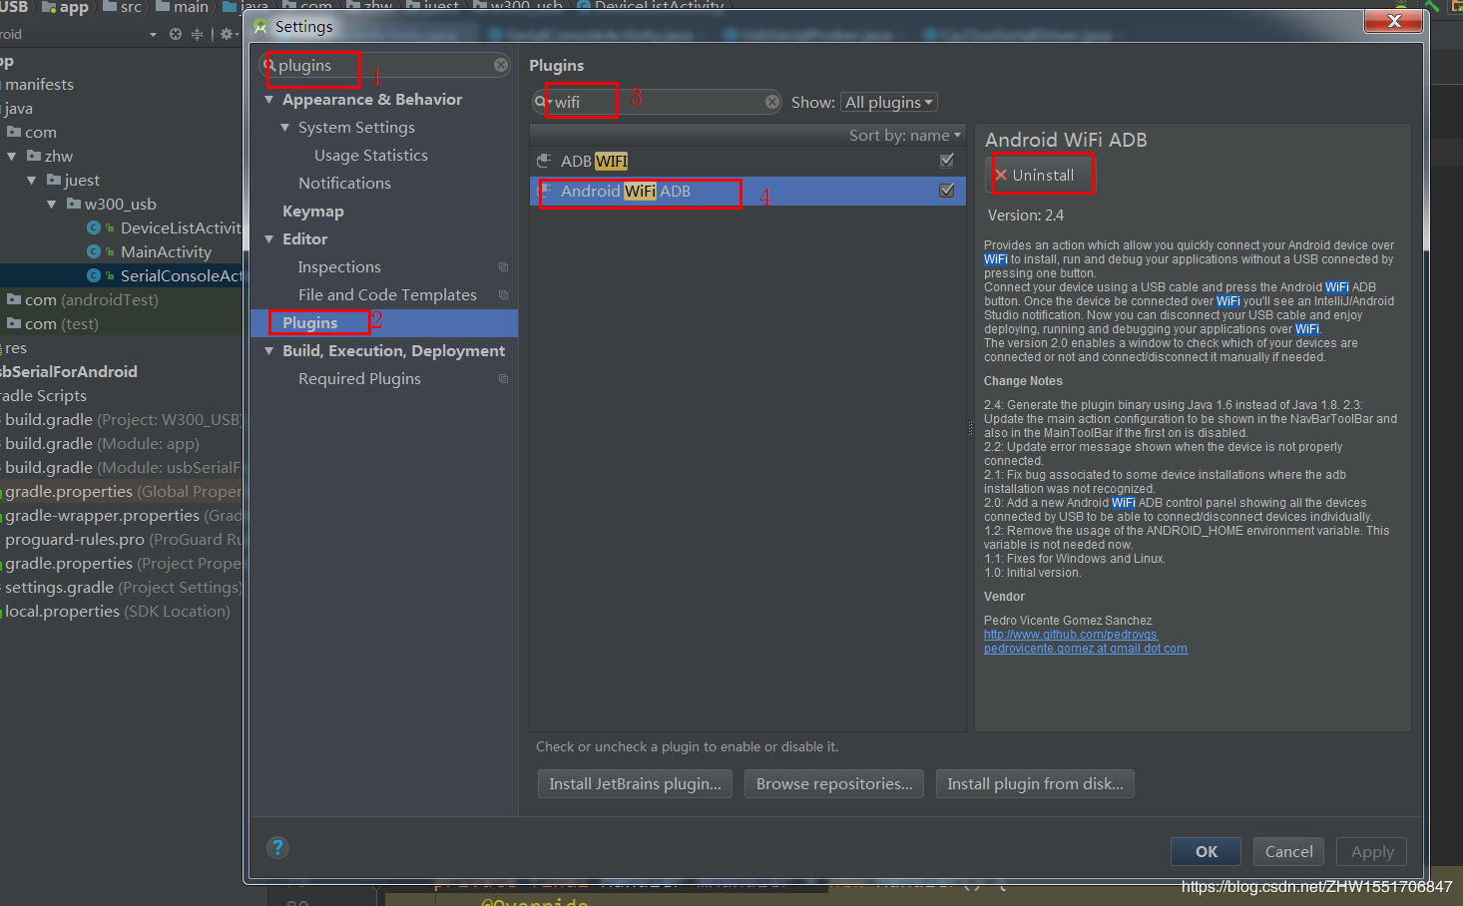The image size is (1463, 906).
Task: Click into the wifi plugin search field
Action: click(x=657, y=102)
